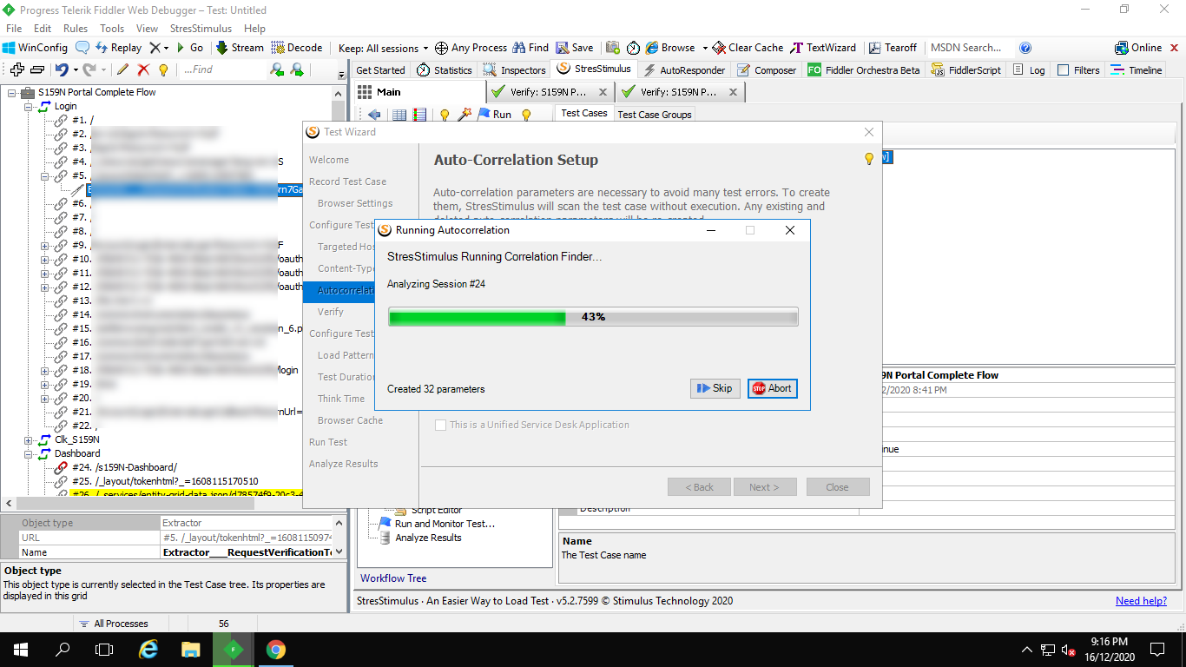This screenshot has height=667, width=1186.
Task: Click the Online status indicator
Action: point(1138,48)
